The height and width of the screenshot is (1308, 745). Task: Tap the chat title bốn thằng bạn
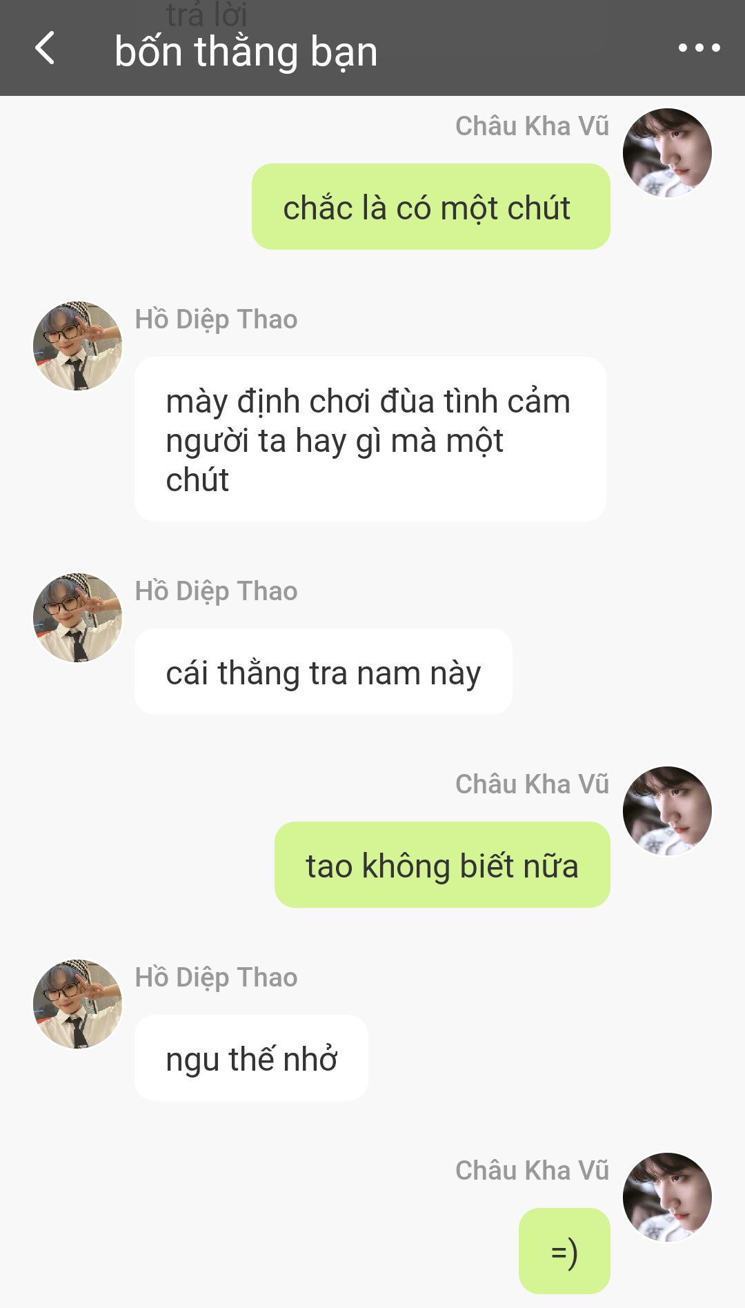[x=246, y=52]
